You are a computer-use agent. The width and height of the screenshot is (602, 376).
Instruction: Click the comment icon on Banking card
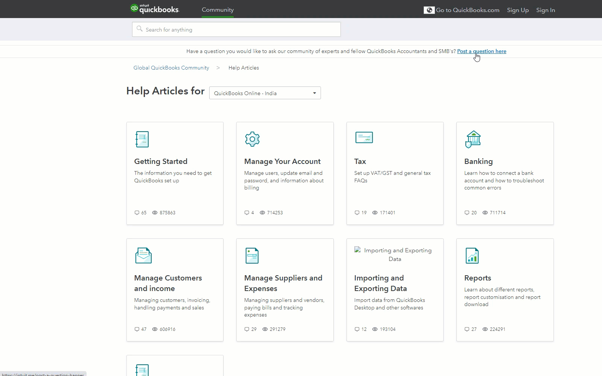point(467,213)
